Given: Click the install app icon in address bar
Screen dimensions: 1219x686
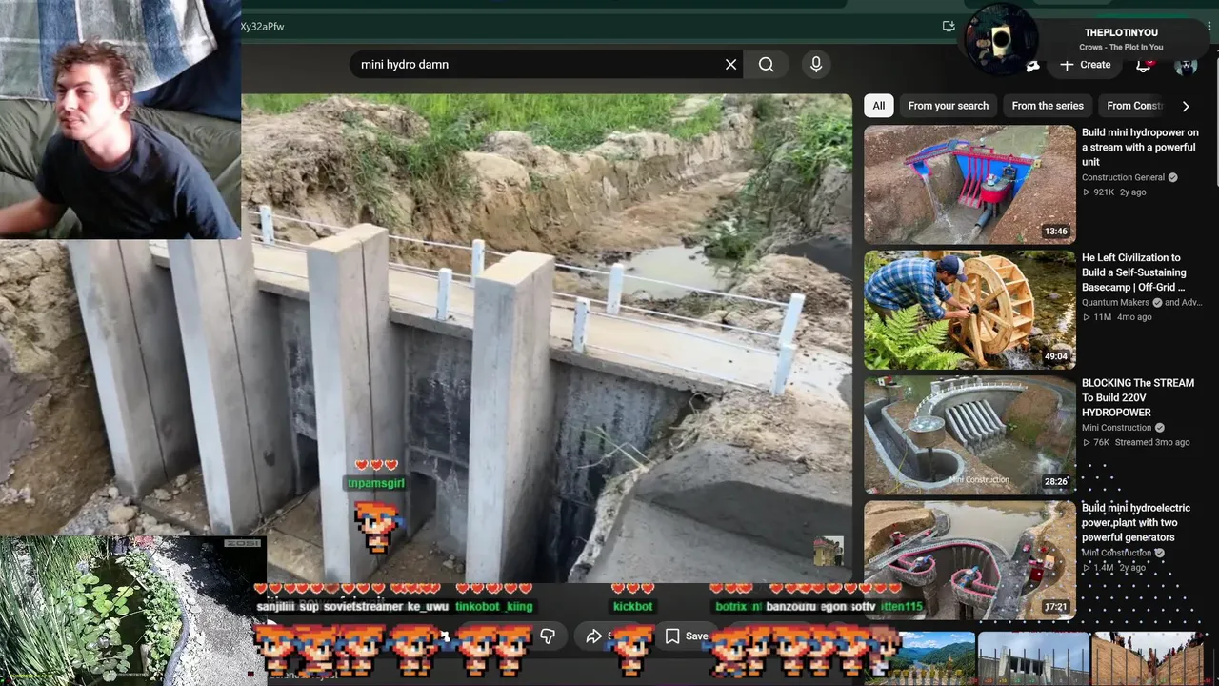Looking at the screenshot, I should click(x=949, y=27).
